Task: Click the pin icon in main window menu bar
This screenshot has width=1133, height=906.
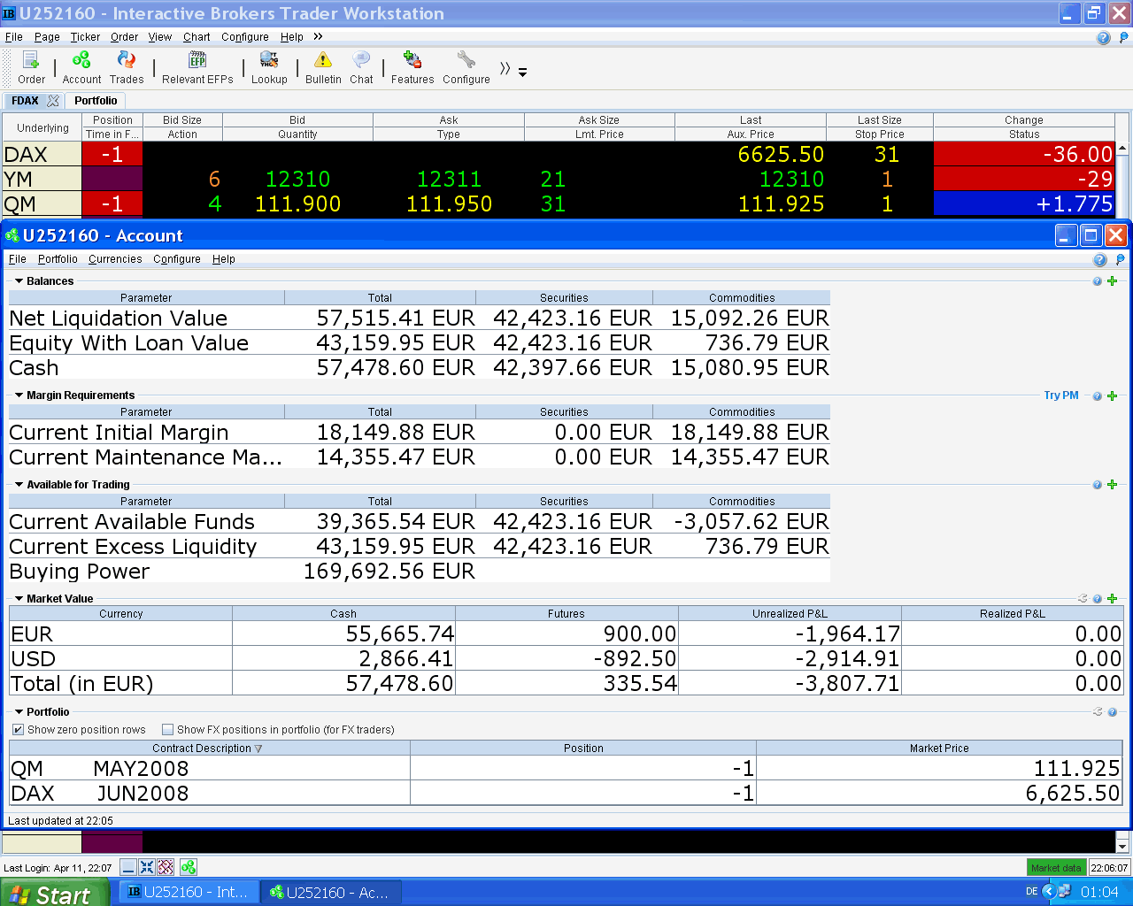Action: (x=1124, y=37)
